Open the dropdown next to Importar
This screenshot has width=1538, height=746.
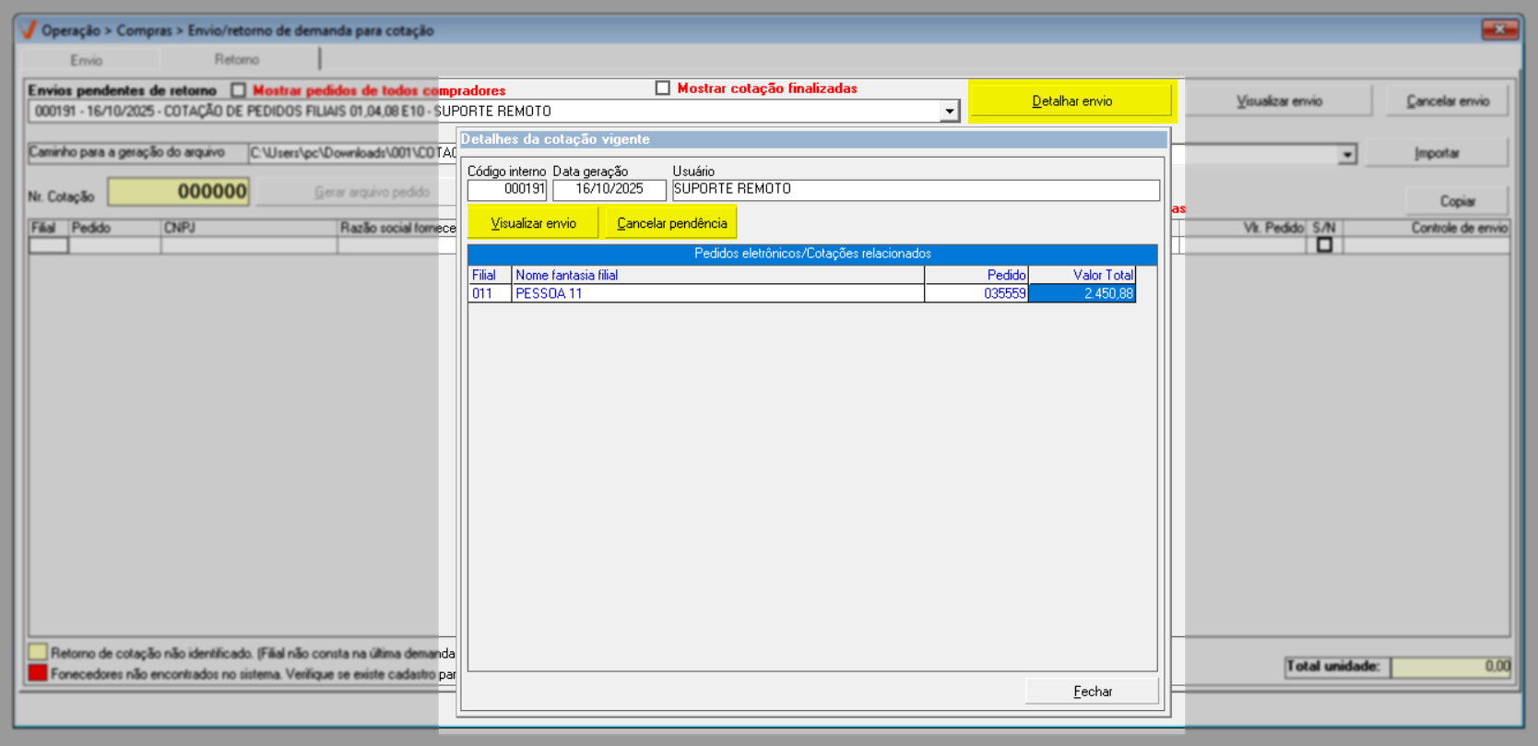(x=1347, y=154)
